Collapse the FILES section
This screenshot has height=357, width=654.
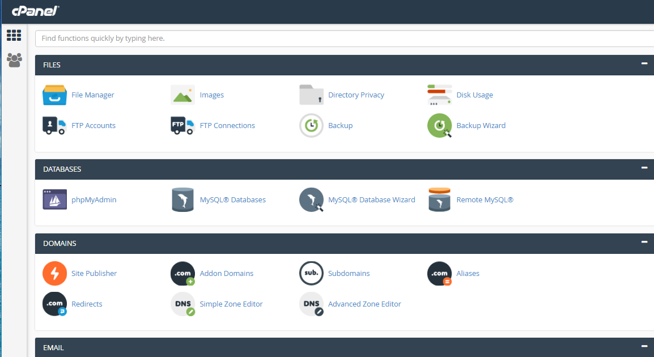[x=644, y=63]
